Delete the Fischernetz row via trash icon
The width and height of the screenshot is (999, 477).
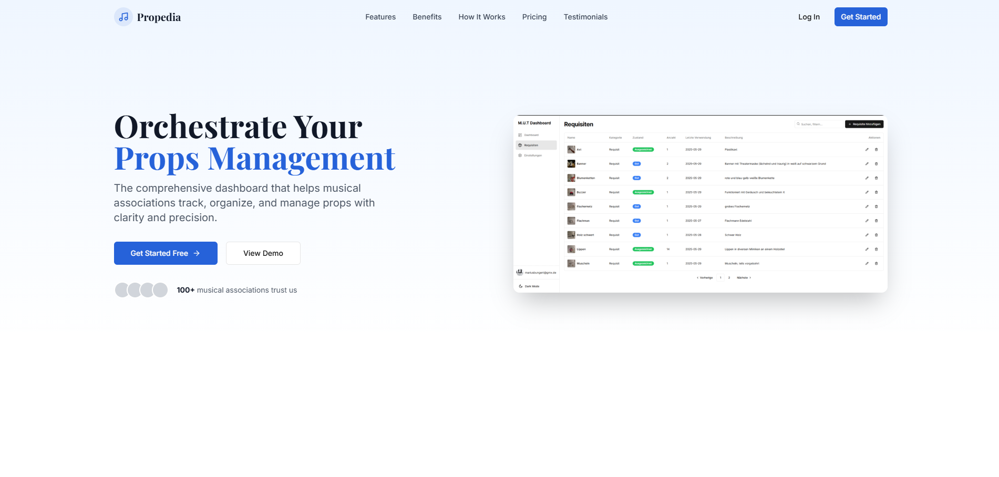coord(876,206)
